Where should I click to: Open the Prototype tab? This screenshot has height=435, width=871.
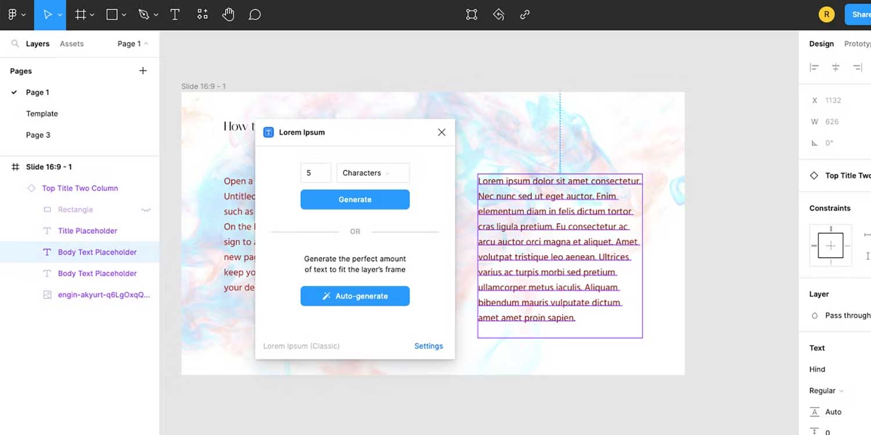[858, 43]
